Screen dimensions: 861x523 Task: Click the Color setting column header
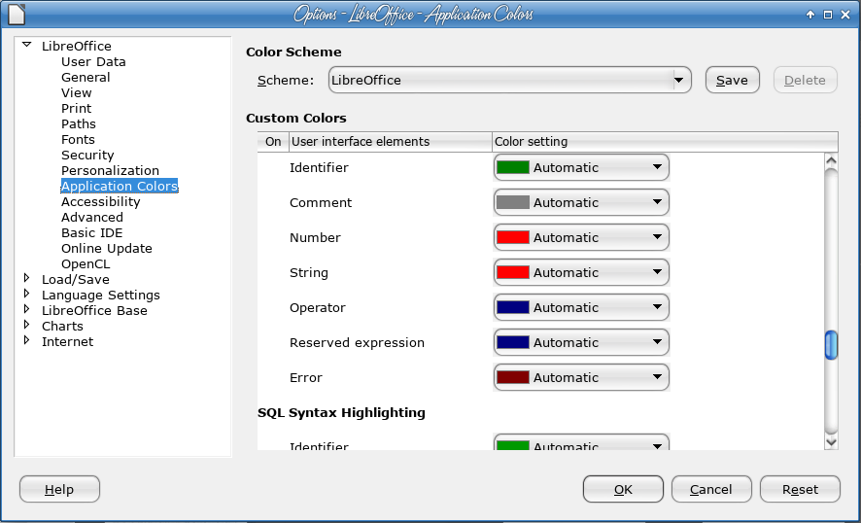(665, 142)
